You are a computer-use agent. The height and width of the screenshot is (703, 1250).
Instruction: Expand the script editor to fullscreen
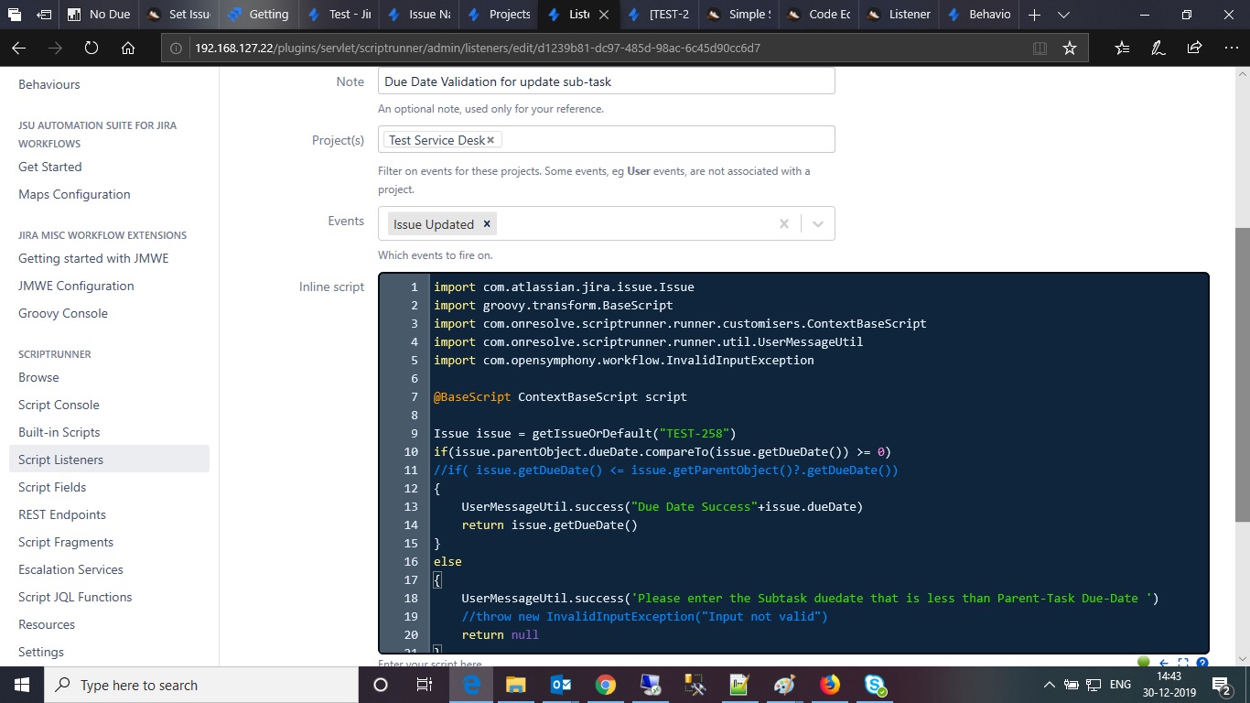1183,663
